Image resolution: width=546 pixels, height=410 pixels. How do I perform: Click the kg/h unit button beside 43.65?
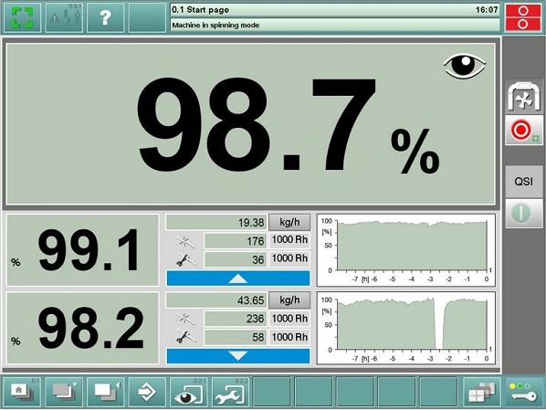pyautogui.click(x=289, y=300)
